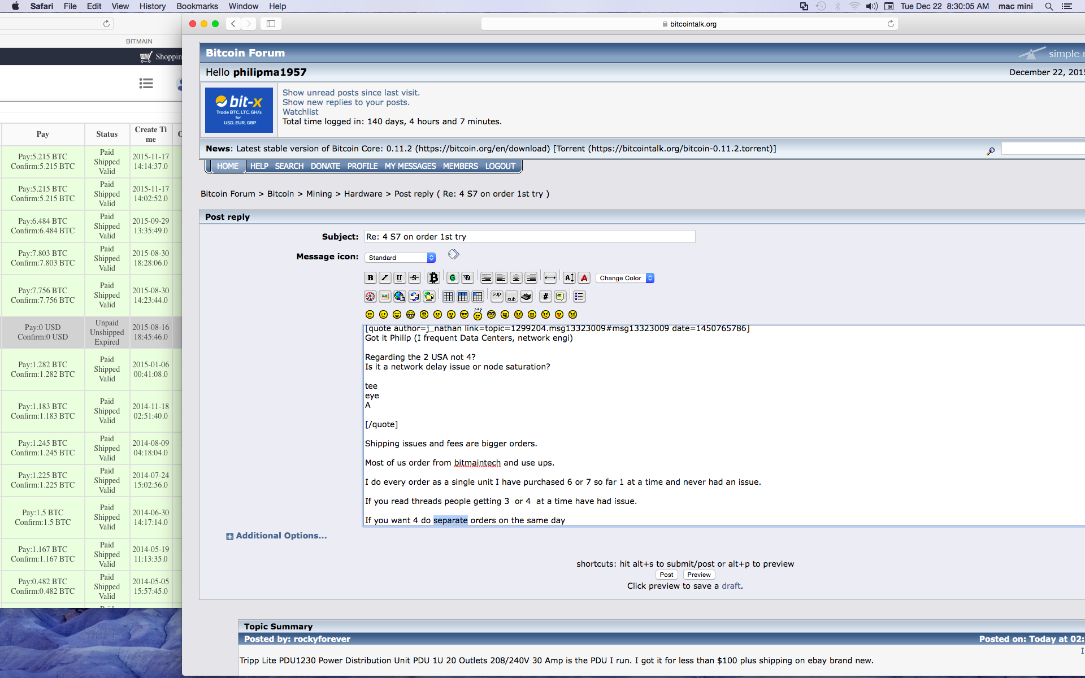Show unread posts since last visit
The height and width of the screenshot is (678, 1085).
(351, 93)
